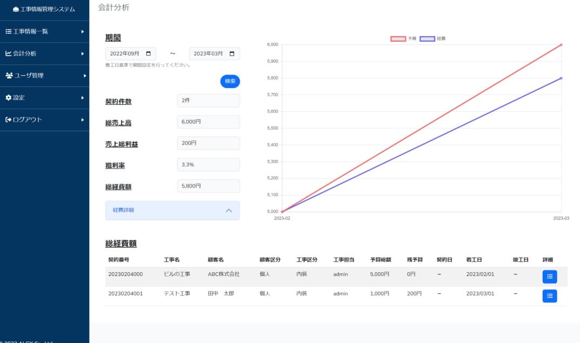Open the 設定 menu
Screen dimensions: 580x343
(44, 98)
